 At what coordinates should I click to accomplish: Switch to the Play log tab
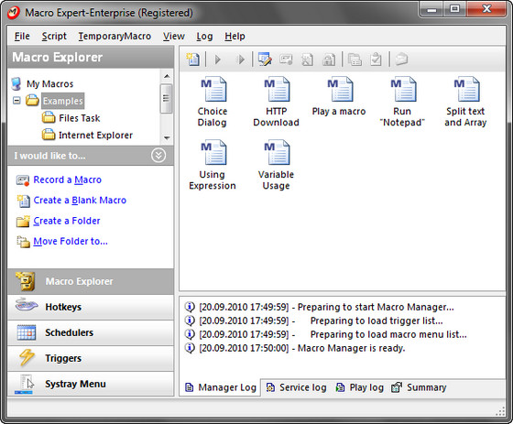[x=359, y=387]
